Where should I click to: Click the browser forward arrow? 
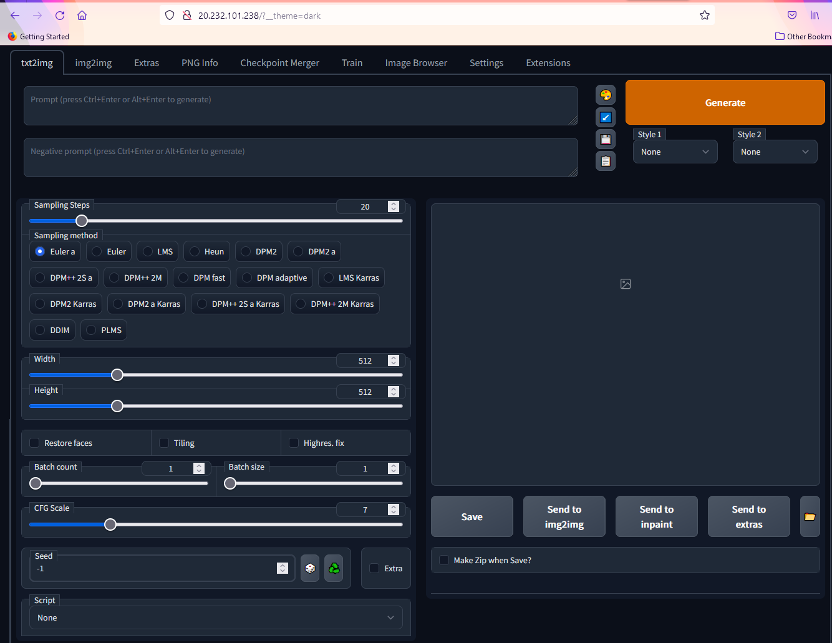pos(37,16)
